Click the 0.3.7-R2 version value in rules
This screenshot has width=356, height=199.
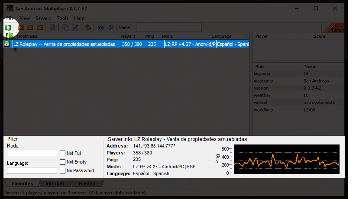coord(312,88)
